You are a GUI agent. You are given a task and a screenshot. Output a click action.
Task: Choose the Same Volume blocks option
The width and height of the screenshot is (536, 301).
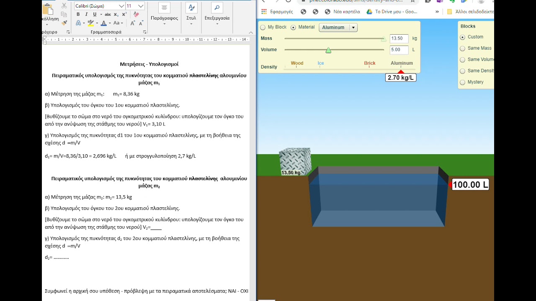click(463, 60)
